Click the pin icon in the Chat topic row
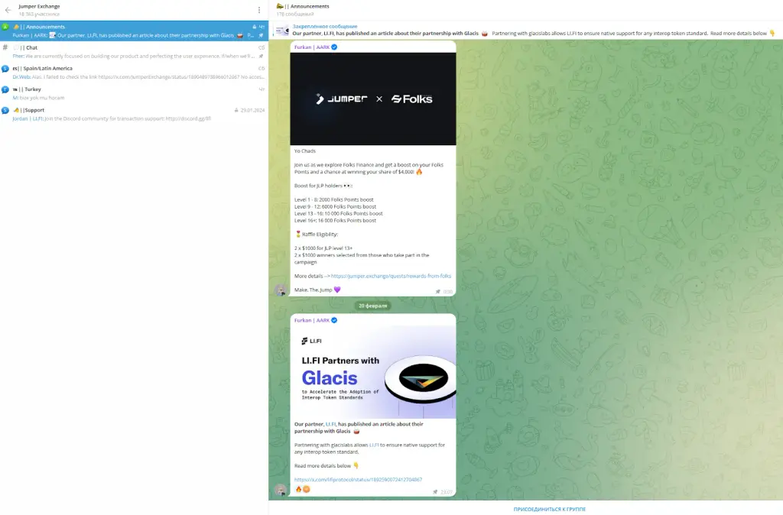783x515 pixels. [262, 57]
